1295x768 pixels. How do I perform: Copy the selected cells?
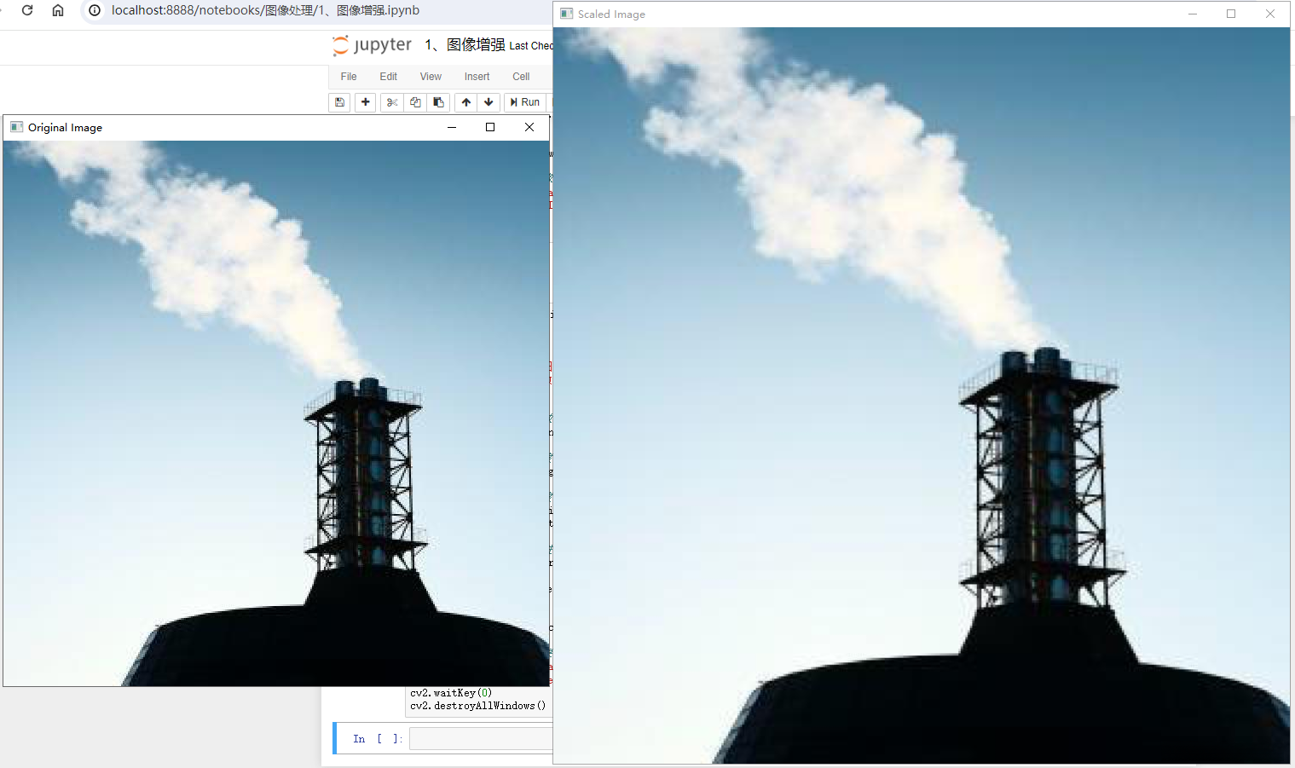tap(415, 102)
